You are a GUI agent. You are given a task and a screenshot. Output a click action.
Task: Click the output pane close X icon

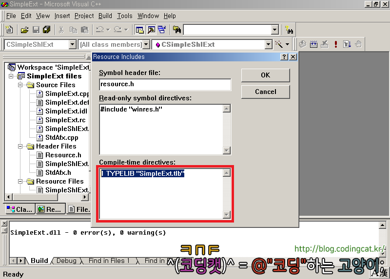point(4,223)
